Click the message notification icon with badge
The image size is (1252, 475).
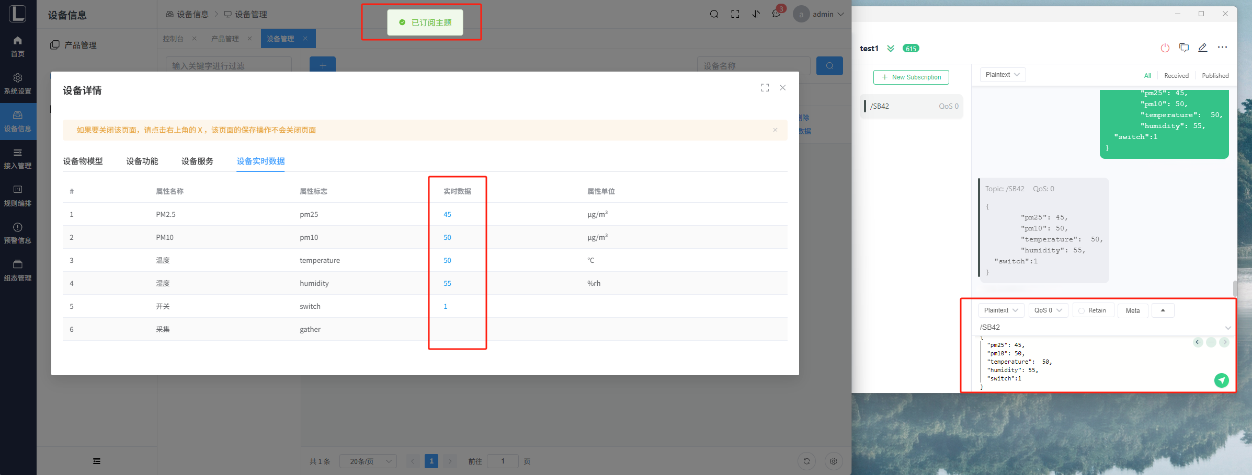coord(777,14)
